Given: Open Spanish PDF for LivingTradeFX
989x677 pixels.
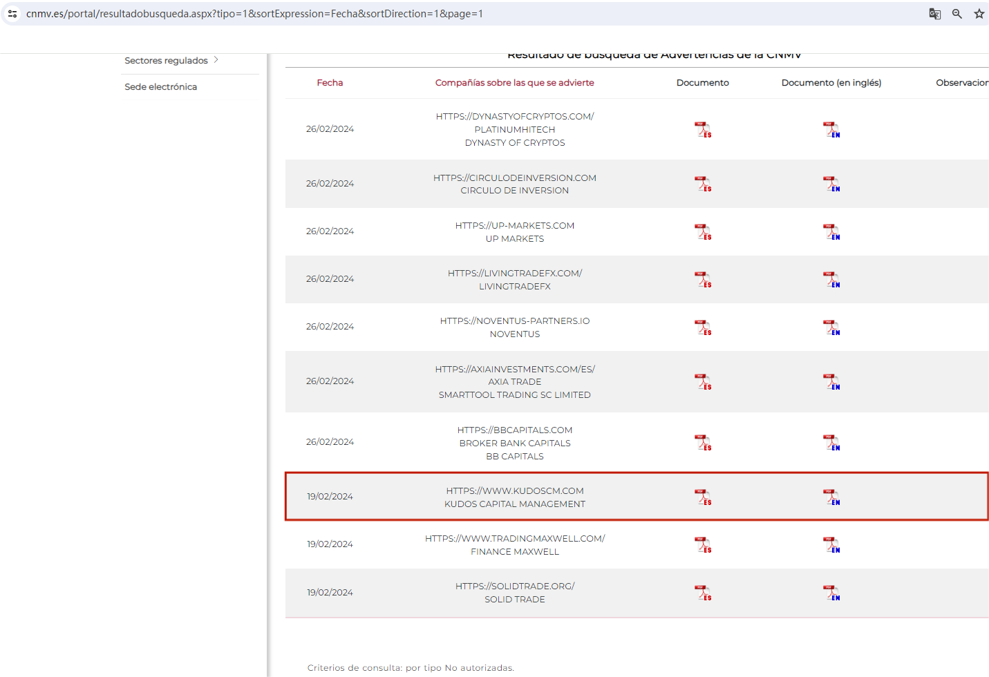Looking at the screenshot, I should tap(703, 280).
